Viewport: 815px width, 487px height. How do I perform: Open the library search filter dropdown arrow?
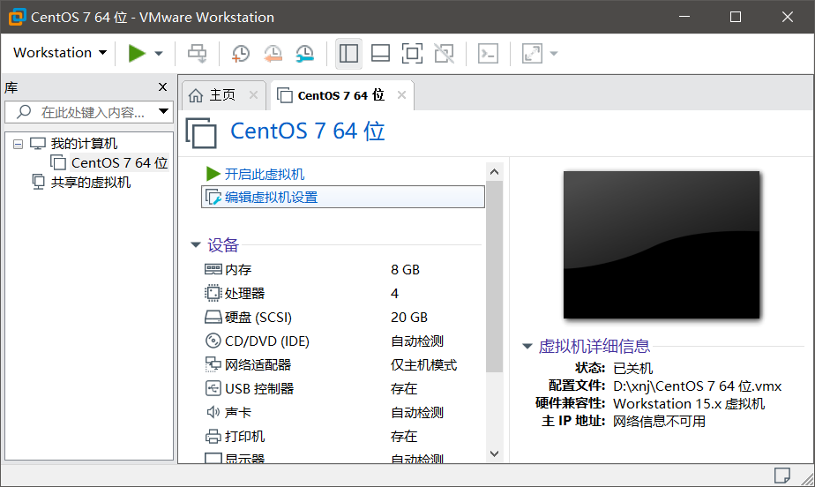[164, 111]
